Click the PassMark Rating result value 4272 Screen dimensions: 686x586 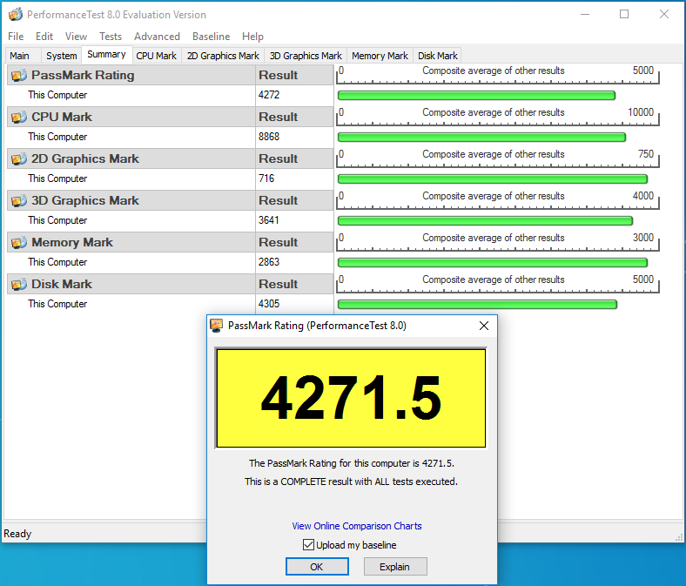tap(269, 95)
